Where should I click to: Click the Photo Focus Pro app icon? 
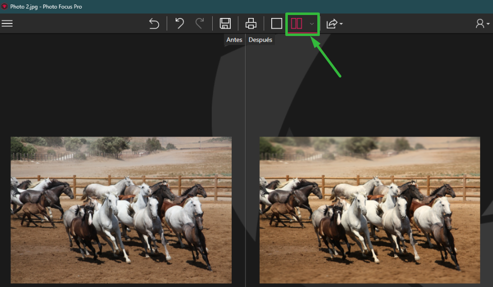4,6
